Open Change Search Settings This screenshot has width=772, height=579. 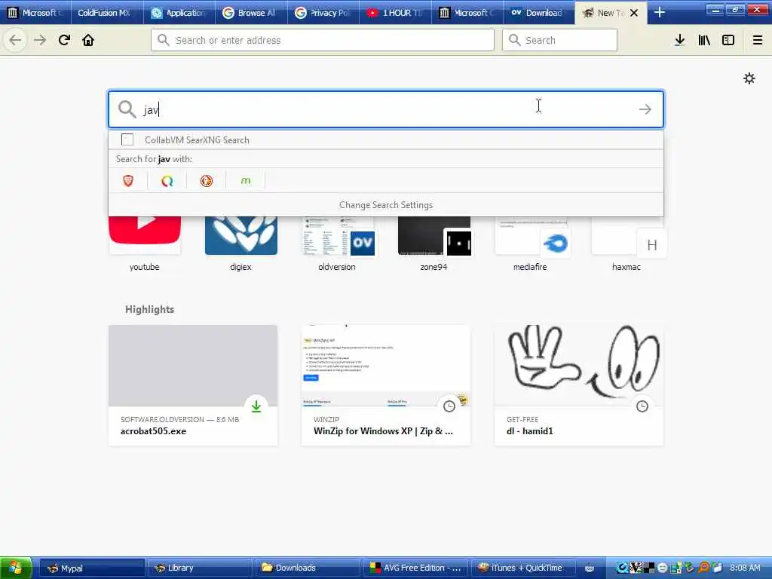point(386,205)
